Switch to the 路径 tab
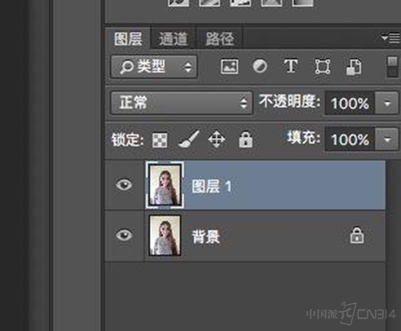The width and height of the screenshot is (401, 331). 218,38
